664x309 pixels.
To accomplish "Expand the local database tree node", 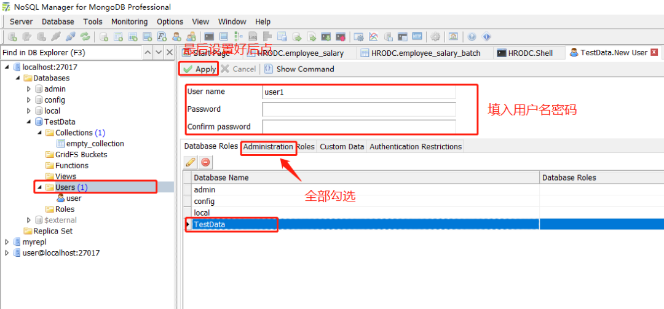I will [x=29, y=111].
